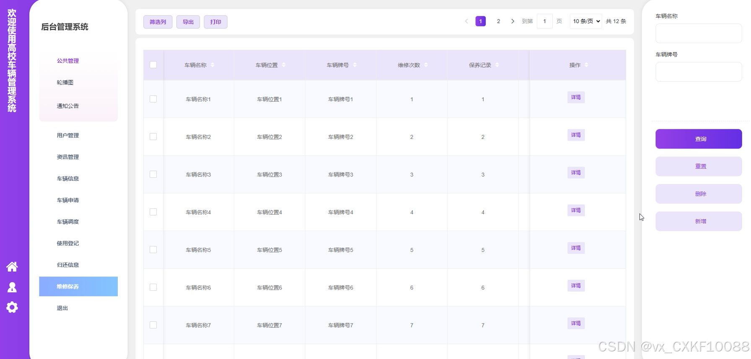
Task: Open the settings gear icon
Action: coord(12,307)
